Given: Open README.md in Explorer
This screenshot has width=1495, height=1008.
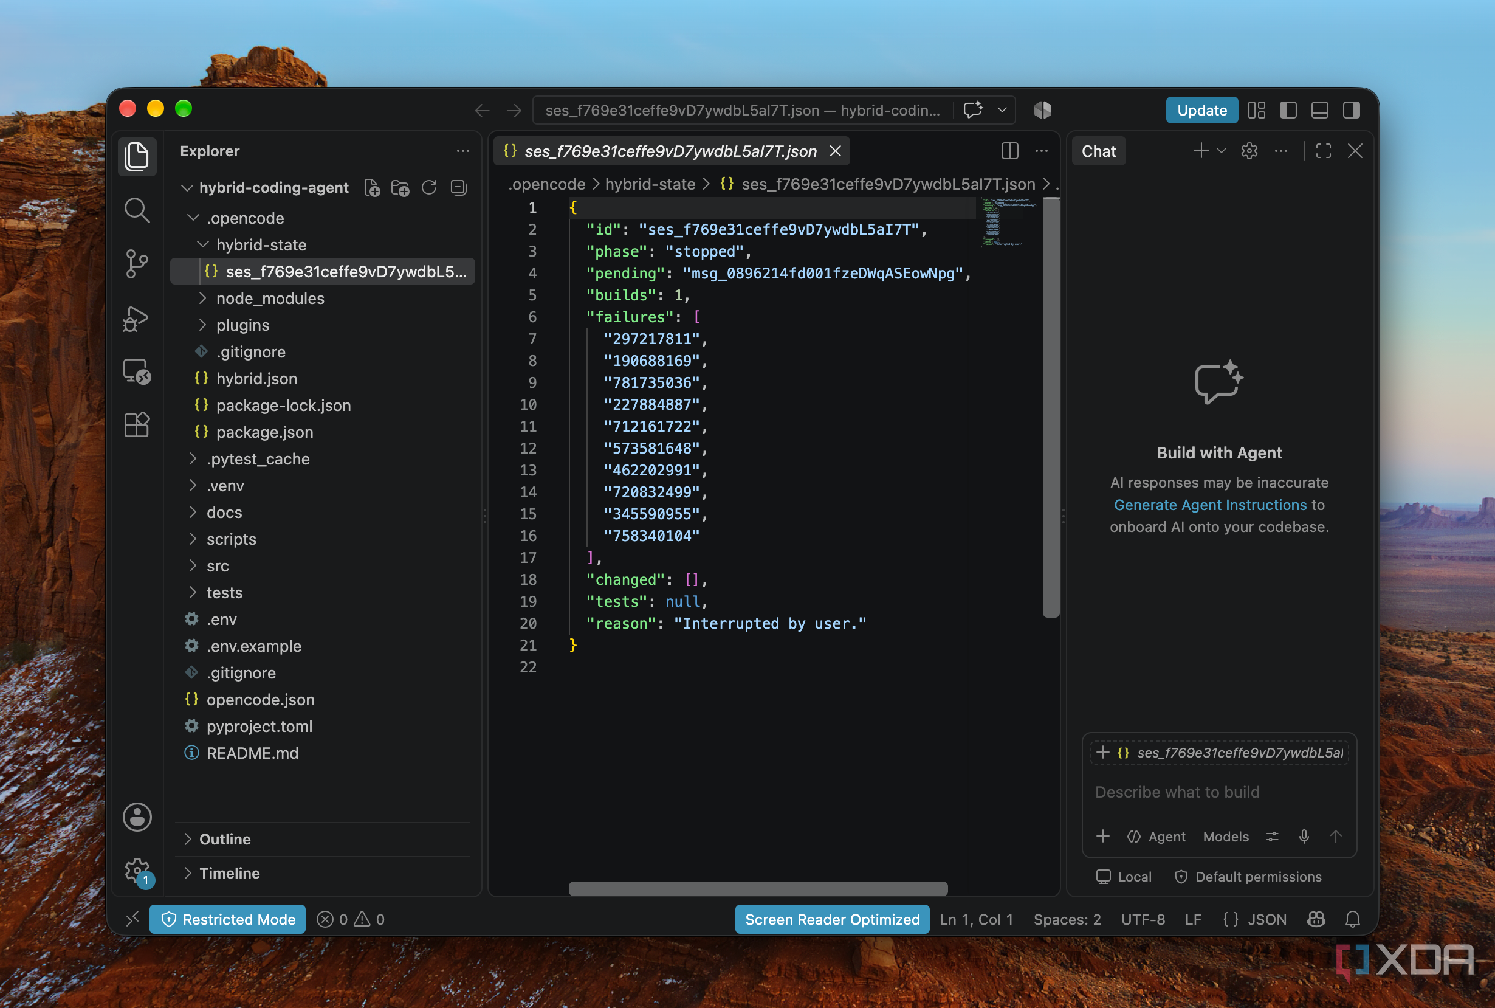Looking at the screenshot, I should click(x=252, y=753).
